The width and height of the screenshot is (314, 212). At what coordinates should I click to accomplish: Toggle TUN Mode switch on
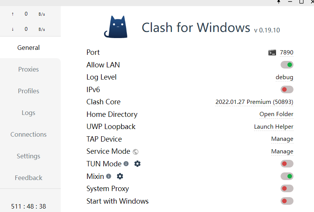click(287, 164)
